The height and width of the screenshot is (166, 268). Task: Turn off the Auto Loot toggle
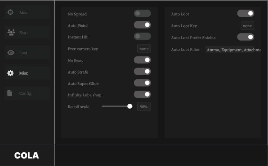click(246, 14)
